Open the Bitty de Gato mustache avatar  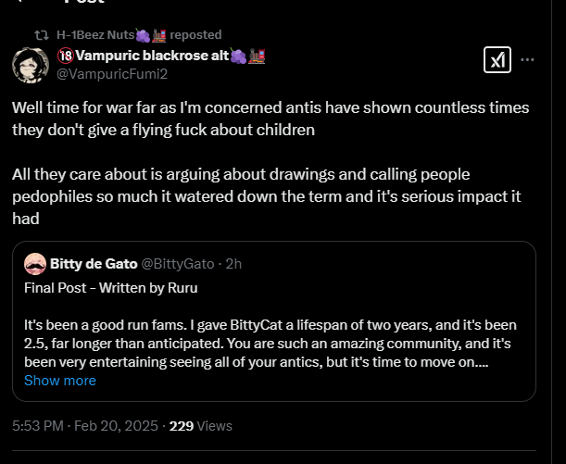tap(35, 264)
